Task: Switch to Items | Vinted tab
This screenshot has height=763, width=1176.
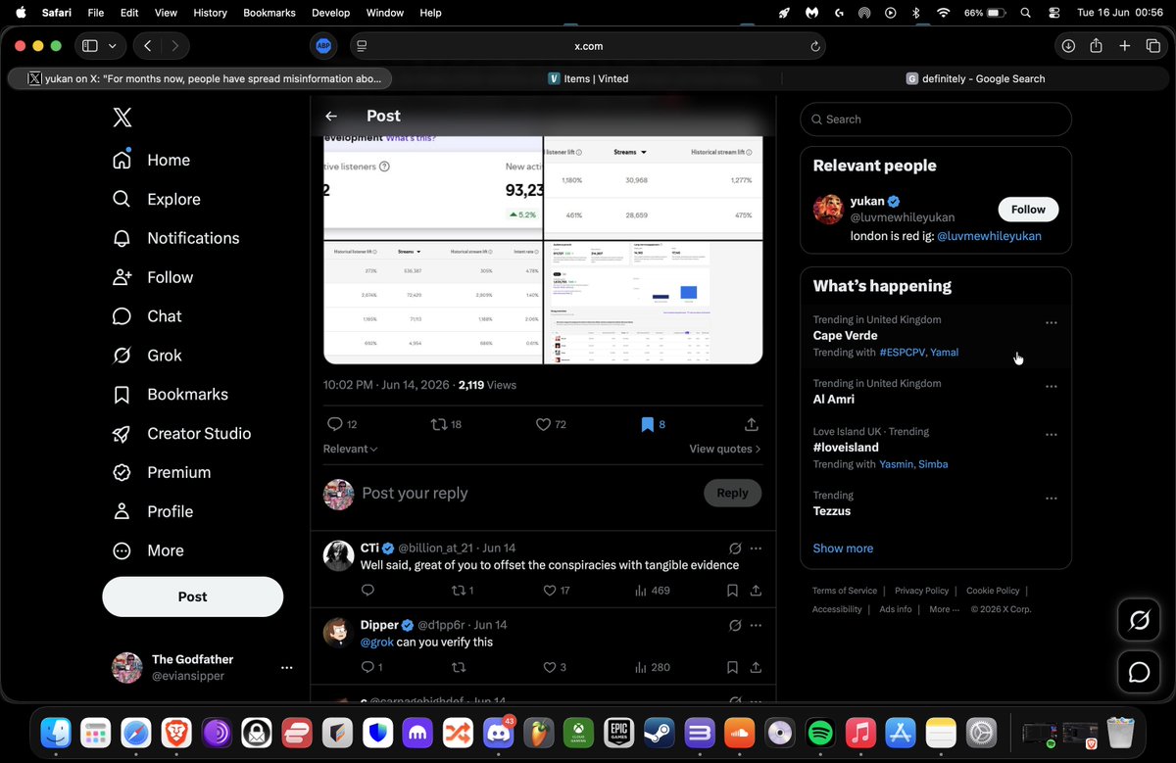Action: click(588, 78)
